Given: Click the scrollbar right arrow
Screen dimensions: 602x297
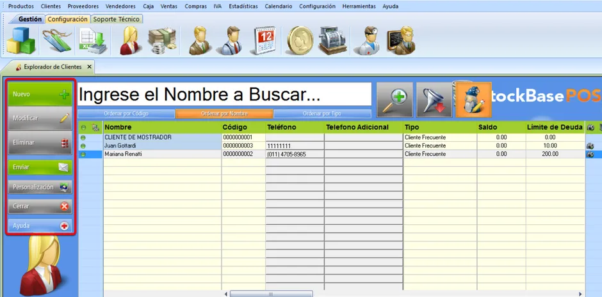Looking at the screenshot, I should 580,294.
